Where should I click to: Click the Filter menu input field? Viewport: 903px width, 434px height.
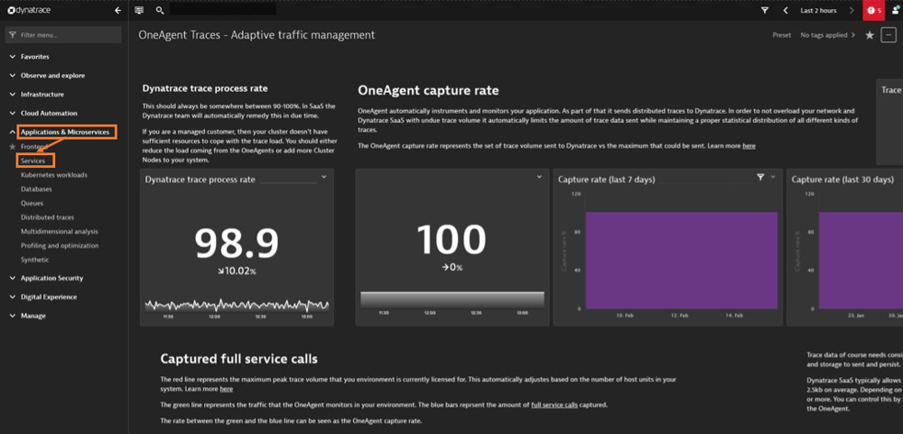click(63, 35)
